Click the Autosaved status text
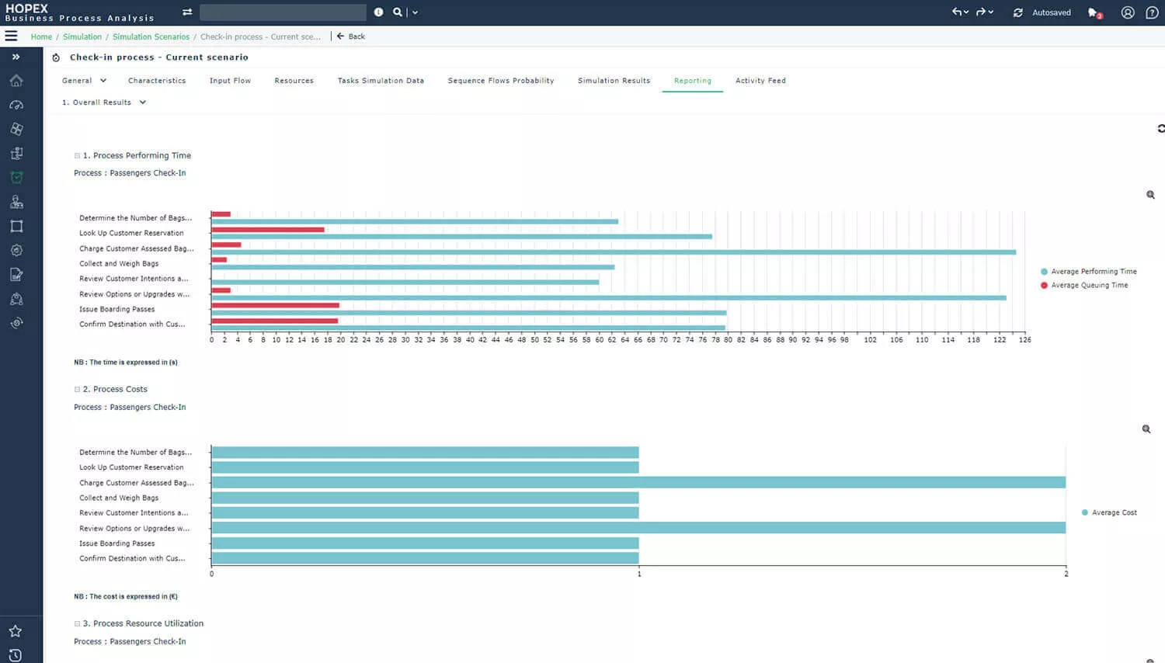 1052,12
